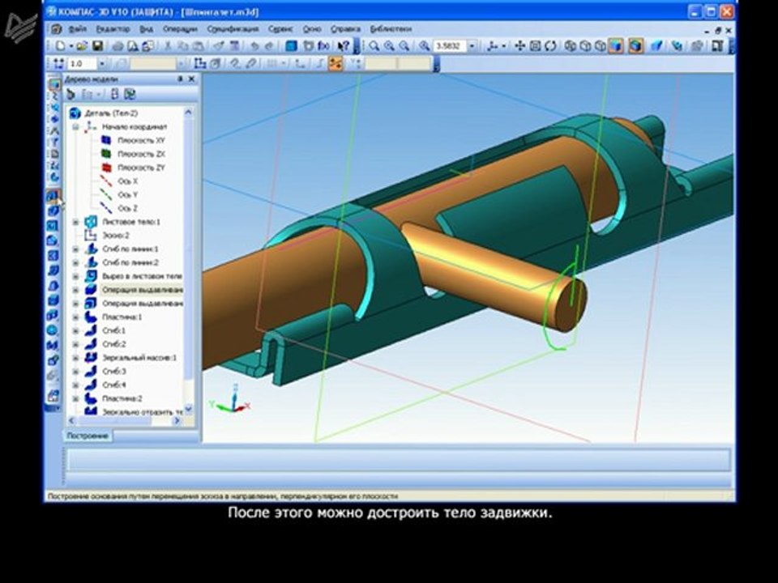Click the Zoom in magnifier icon
778x583 pixels.
coord(390,46)
